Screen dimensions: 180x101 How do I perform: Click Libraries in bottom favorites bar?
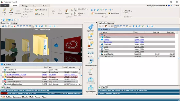[25, 97]
